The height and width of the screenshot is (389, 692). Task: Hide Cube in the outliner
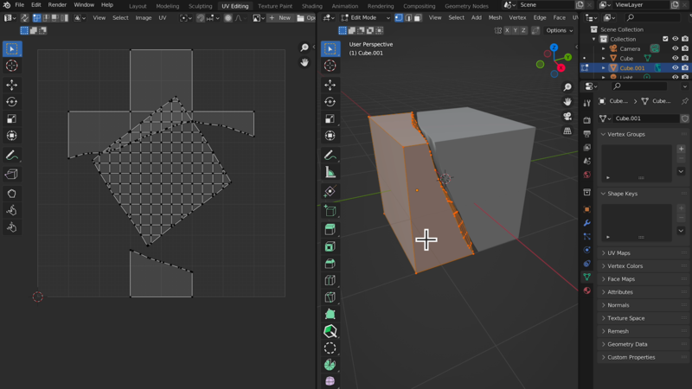[x=676, y=58]
